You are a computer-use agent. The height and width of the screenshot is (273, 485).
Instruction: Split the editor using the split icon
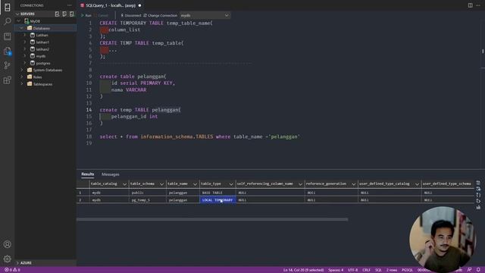coord(470,5)
